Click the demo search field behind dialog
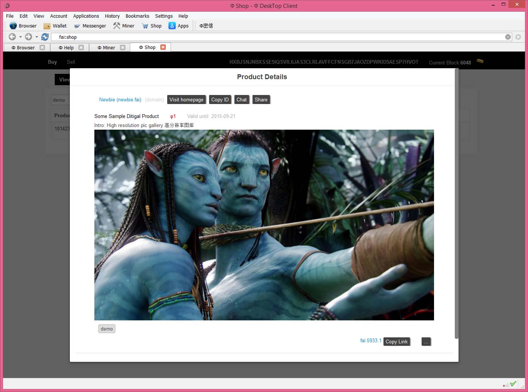Viewport: 528px width, 392px height. (x=60, y=100)
